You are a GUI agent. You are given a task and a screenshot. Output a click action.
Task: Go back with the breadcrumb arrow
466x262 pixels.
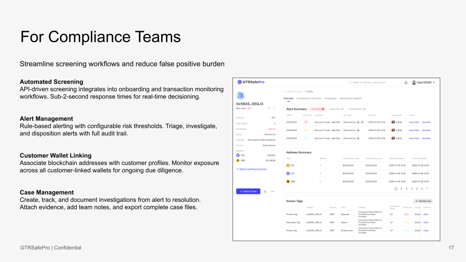pyautogui.click(x=285, y=92)
